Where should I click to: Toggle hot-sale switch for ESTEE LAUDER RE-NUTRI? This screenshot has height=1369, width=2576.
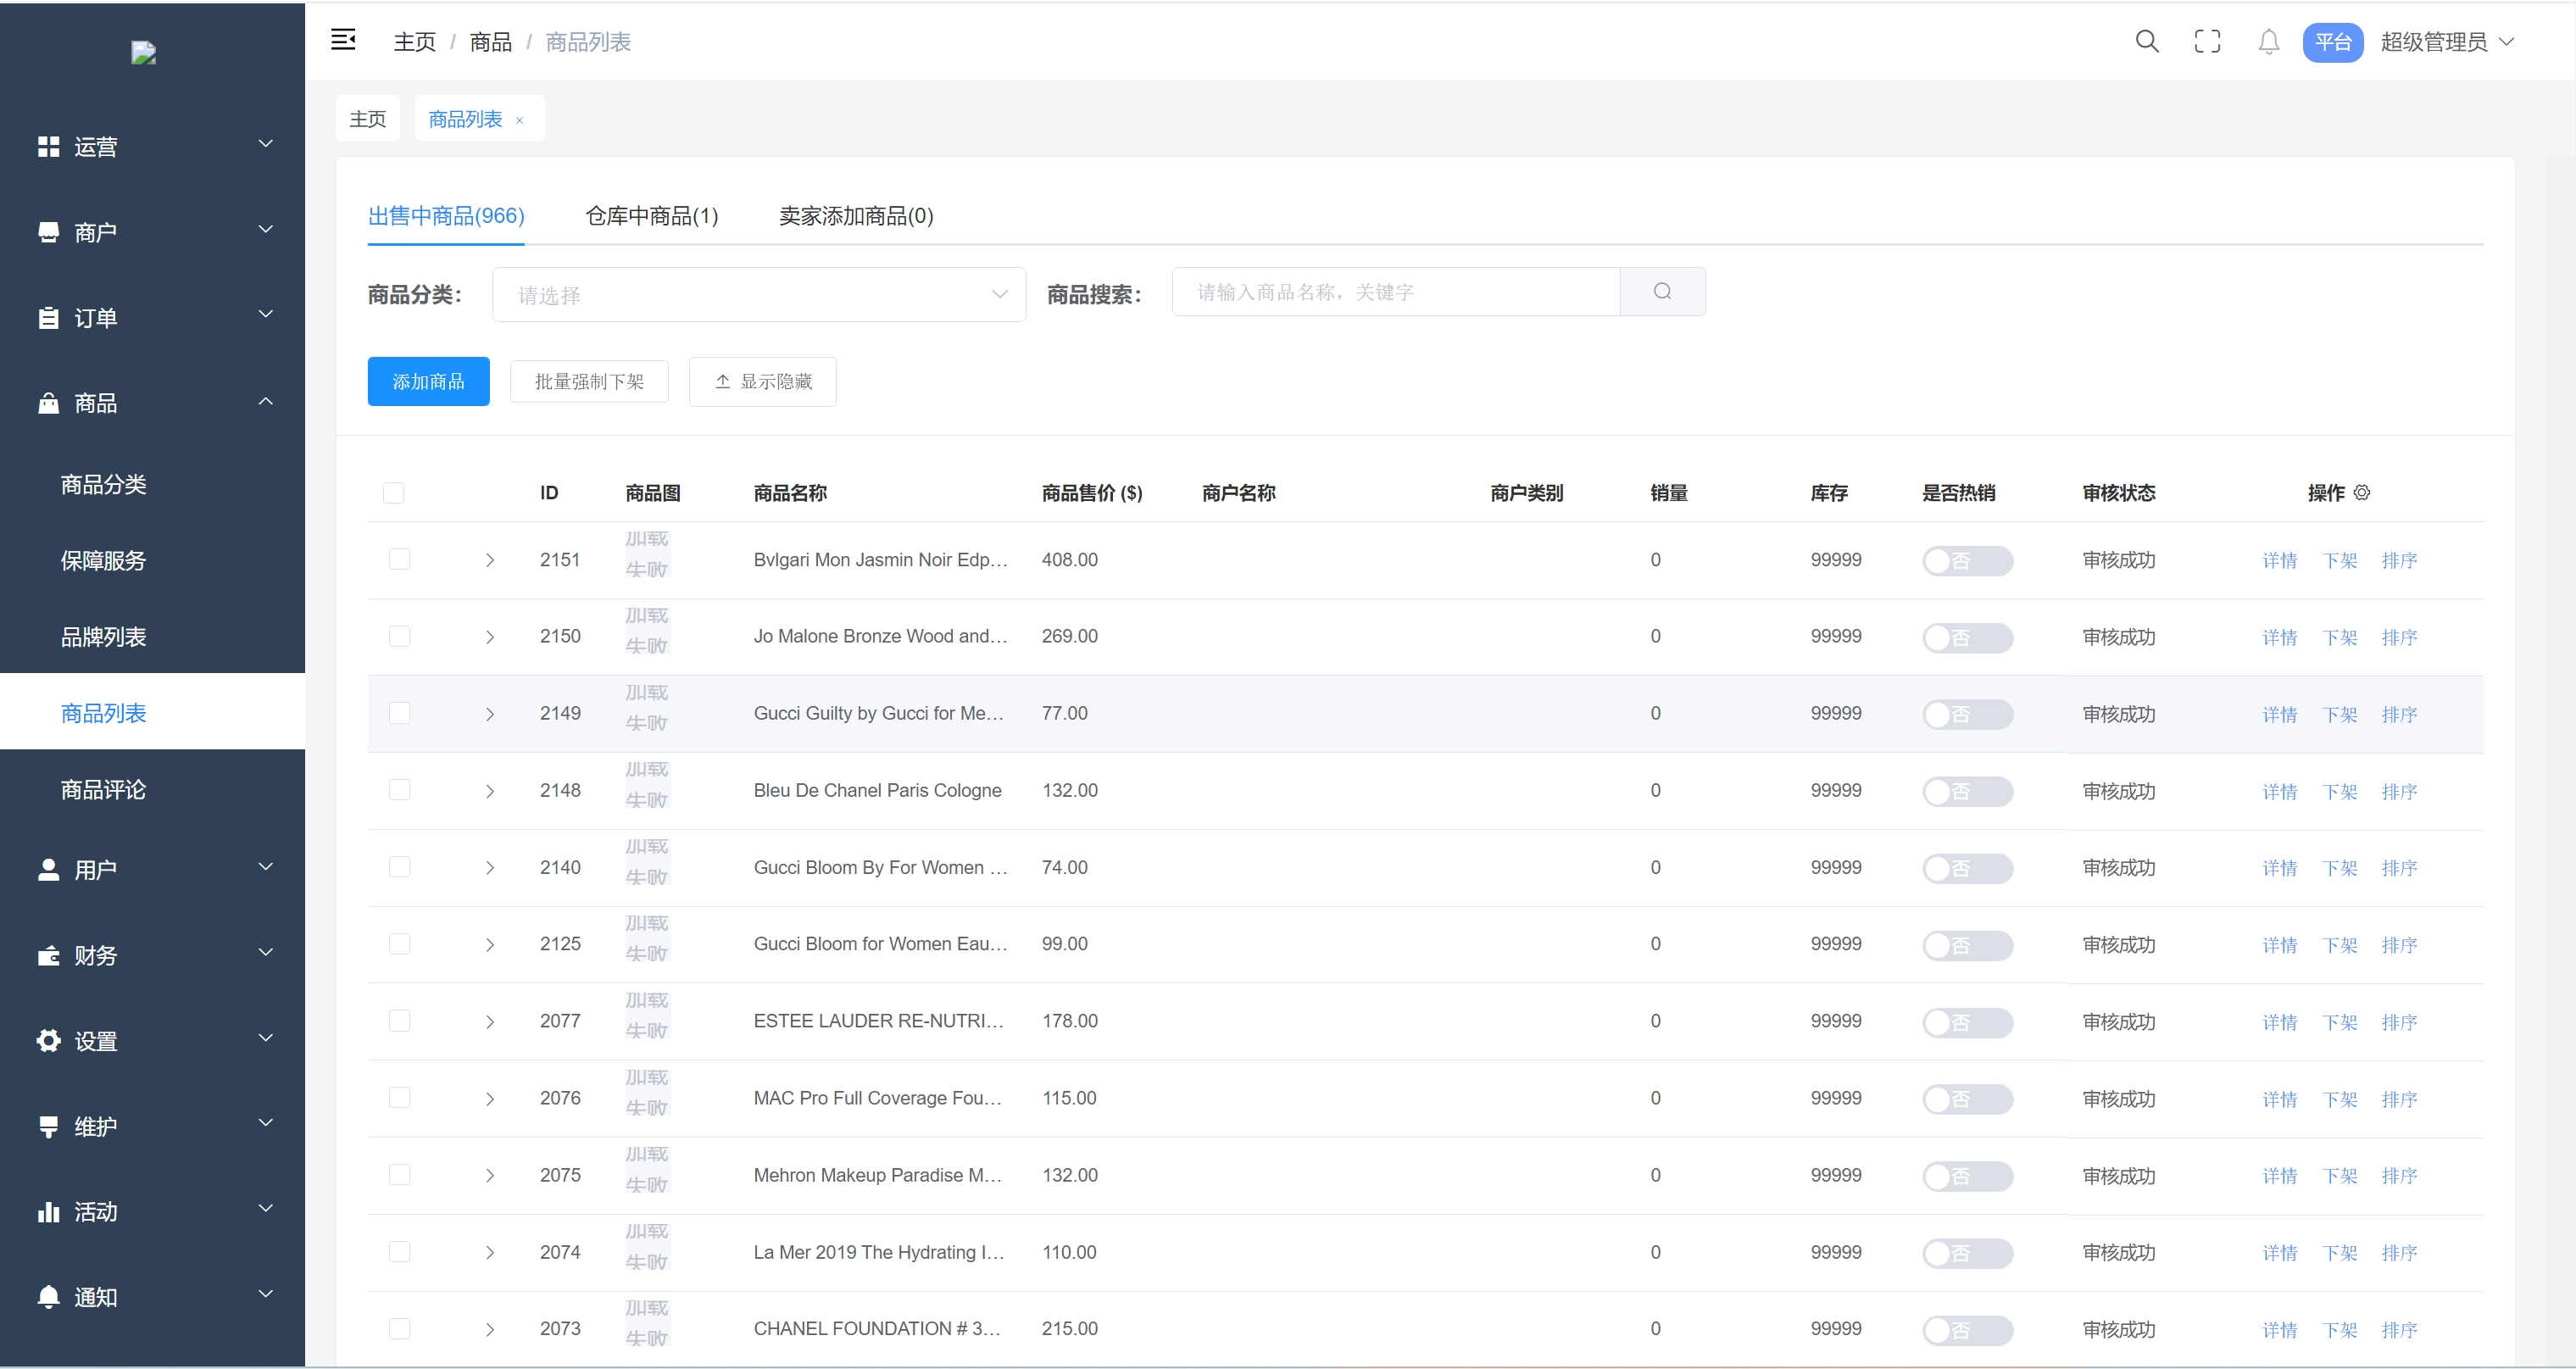coord(1967,1022)
